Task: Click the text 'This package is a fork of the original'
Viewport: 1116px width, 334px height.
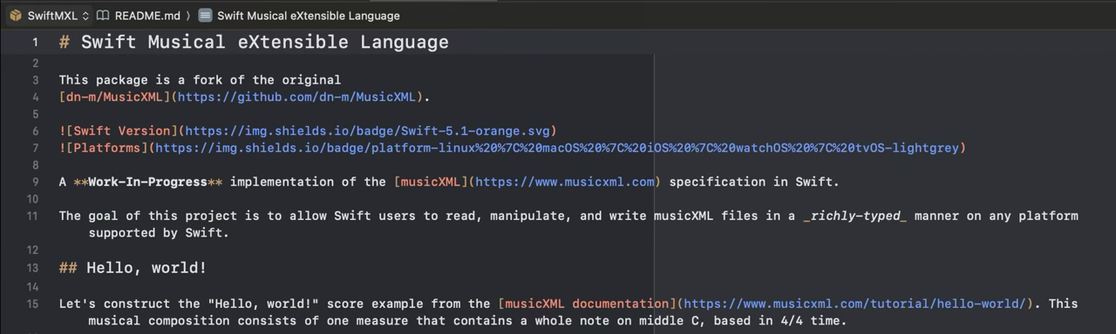Action: pyautogui.click(x=200, y=80)
